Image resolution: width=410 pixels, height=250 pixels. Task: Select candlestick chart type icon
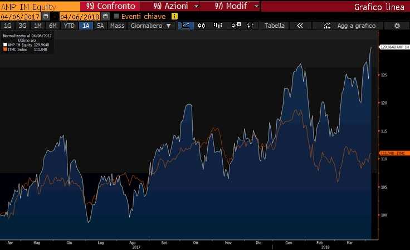click(x=202, y=26)
